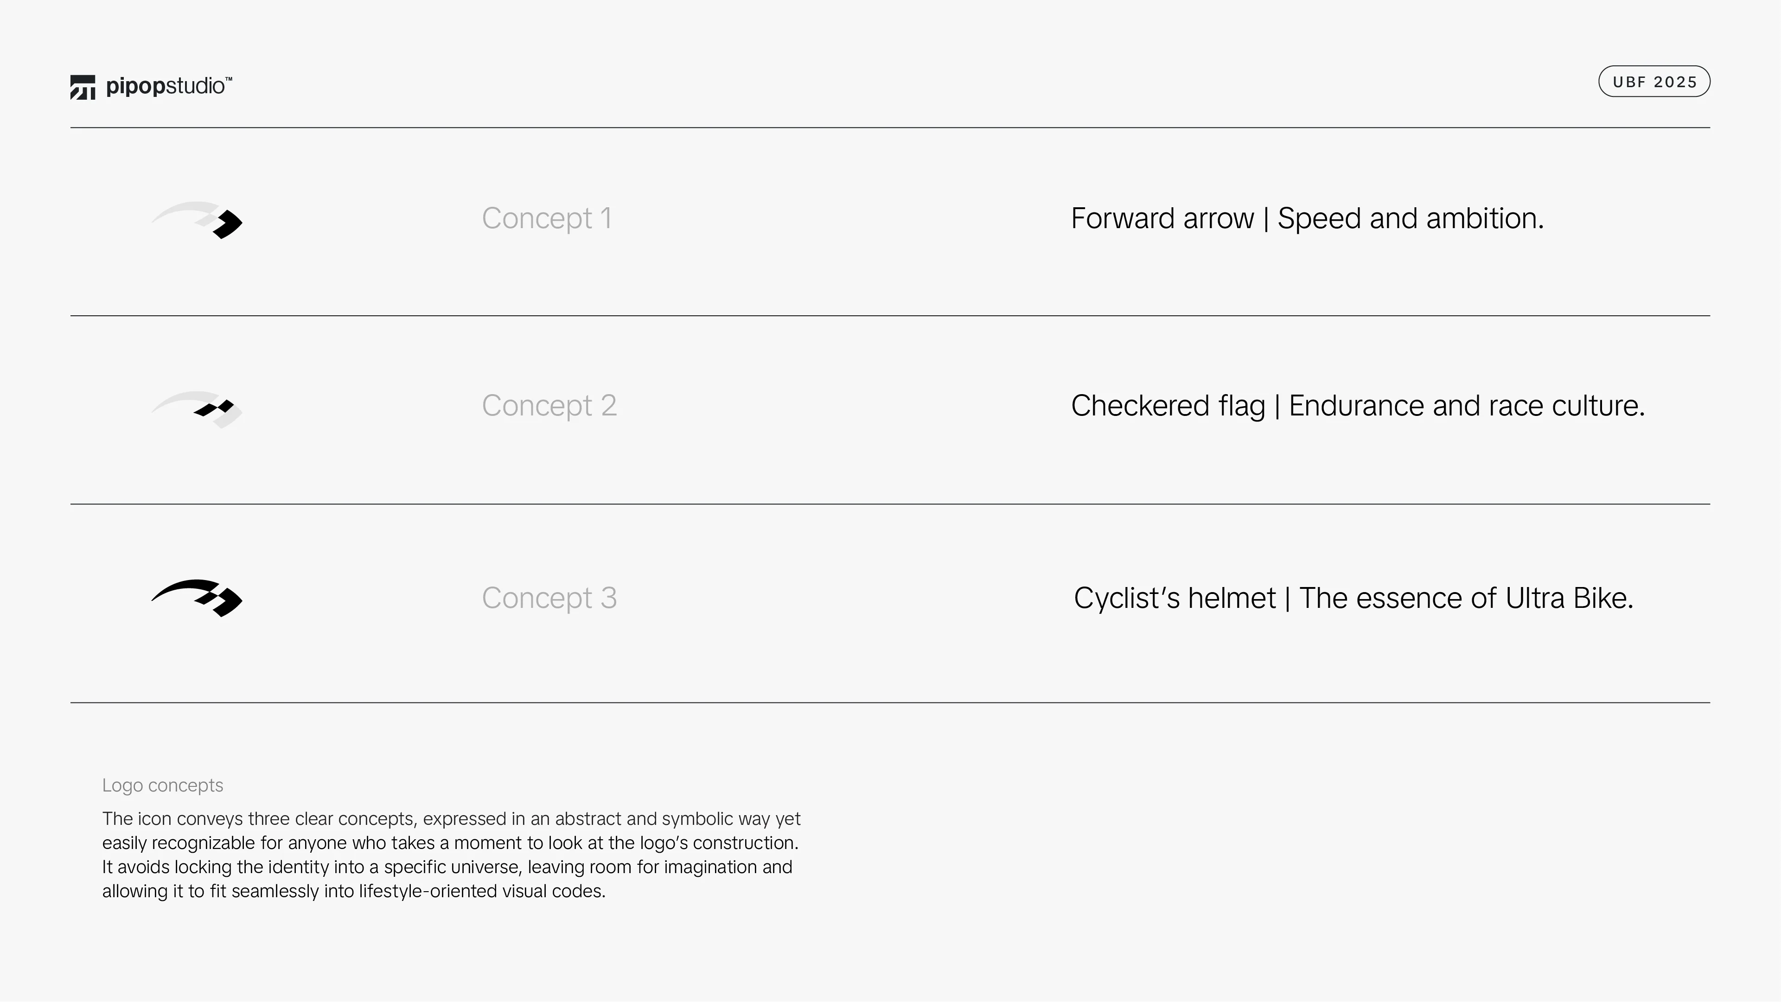Click the trademark symbol beside pipopstudio
This screenshot has width=1781, height=1002.
[229, 80]
